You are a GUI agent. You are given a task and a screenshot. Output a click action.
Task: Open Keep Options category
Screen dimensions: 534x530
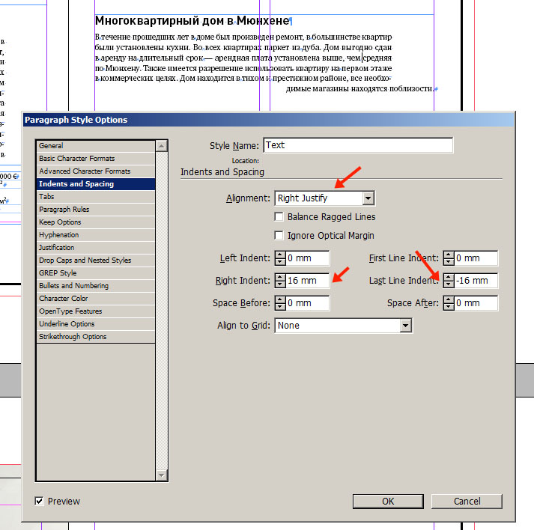point(96,222)
